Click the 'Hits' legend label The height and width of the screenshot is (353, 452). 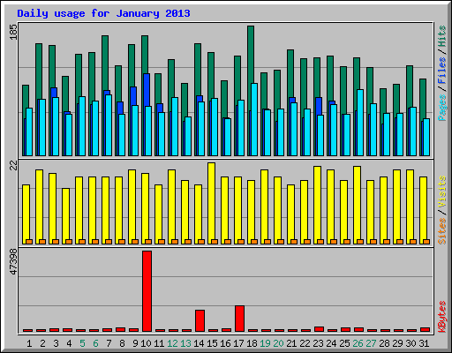click(442, 36)
